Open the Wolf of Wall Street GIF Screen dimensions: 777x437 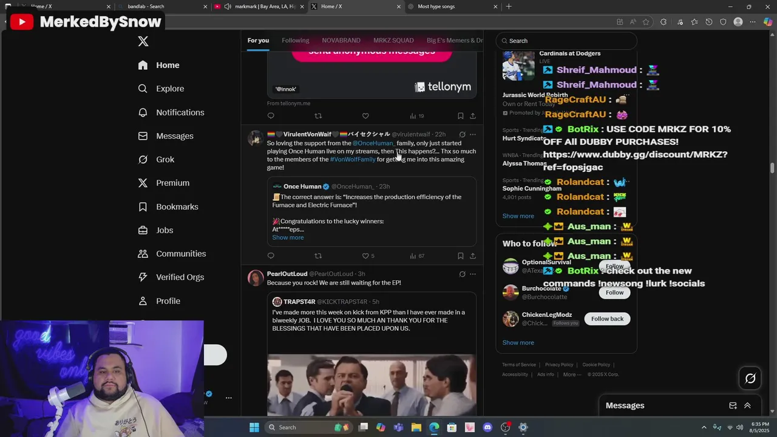(372, 385)
